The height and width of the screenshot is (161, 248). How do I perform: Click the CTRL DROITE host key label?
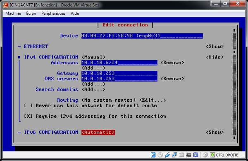click(227, 155)
